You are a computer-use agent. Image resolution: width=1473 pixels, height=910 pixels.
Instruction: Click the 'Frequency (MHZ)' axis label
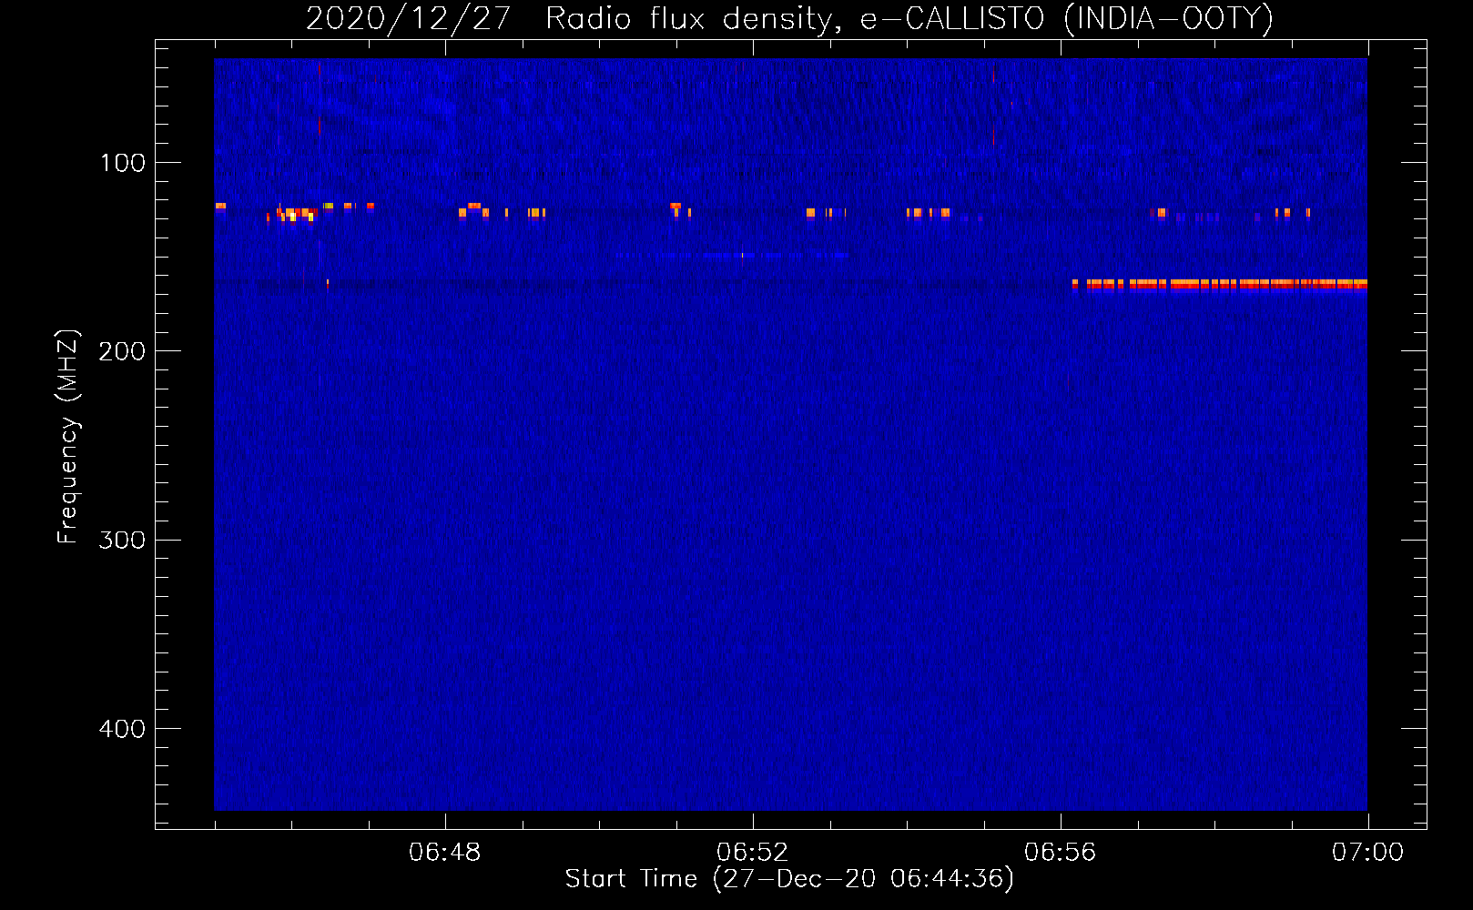pos(68,437)
